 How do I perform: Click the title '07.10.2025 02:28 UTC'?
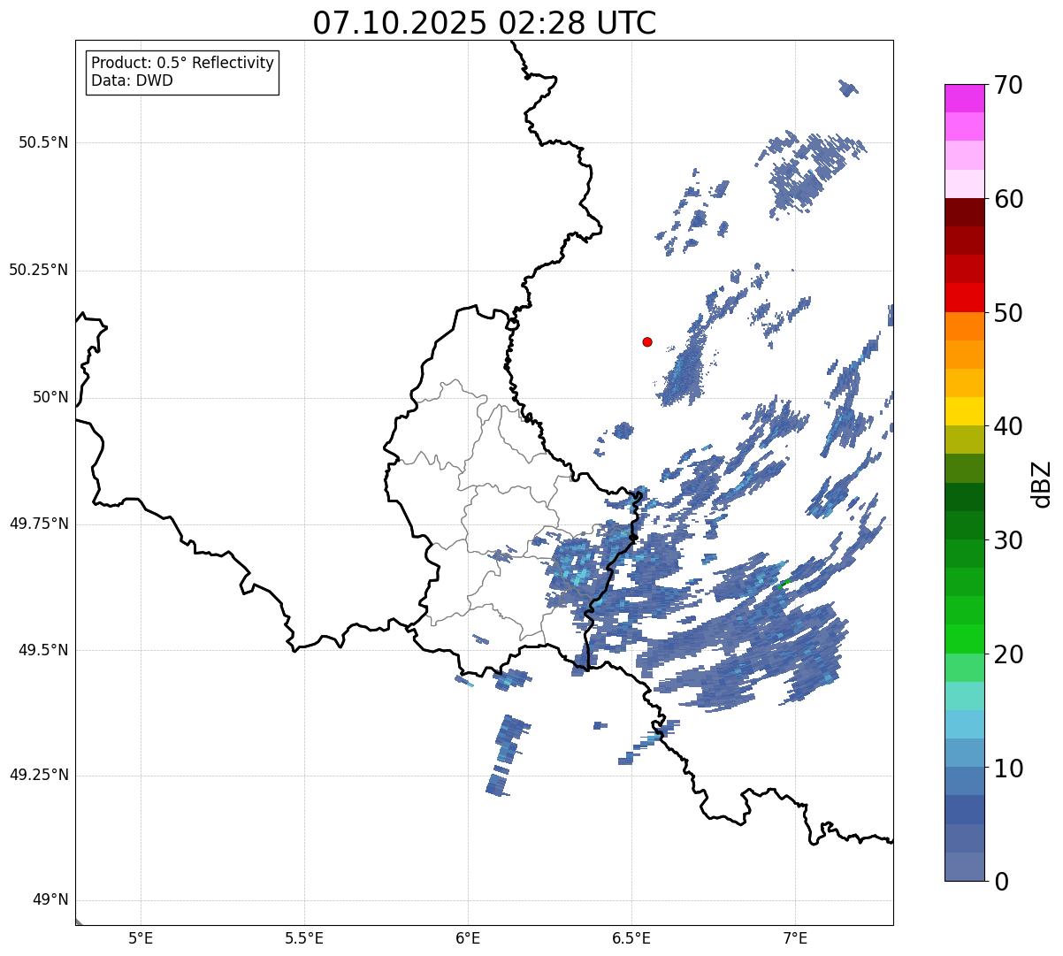point(485,23)
